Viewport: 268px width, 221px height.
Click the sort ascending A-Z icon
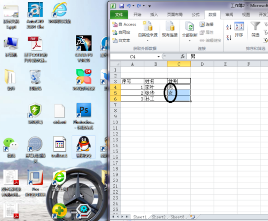pos(229,27)
